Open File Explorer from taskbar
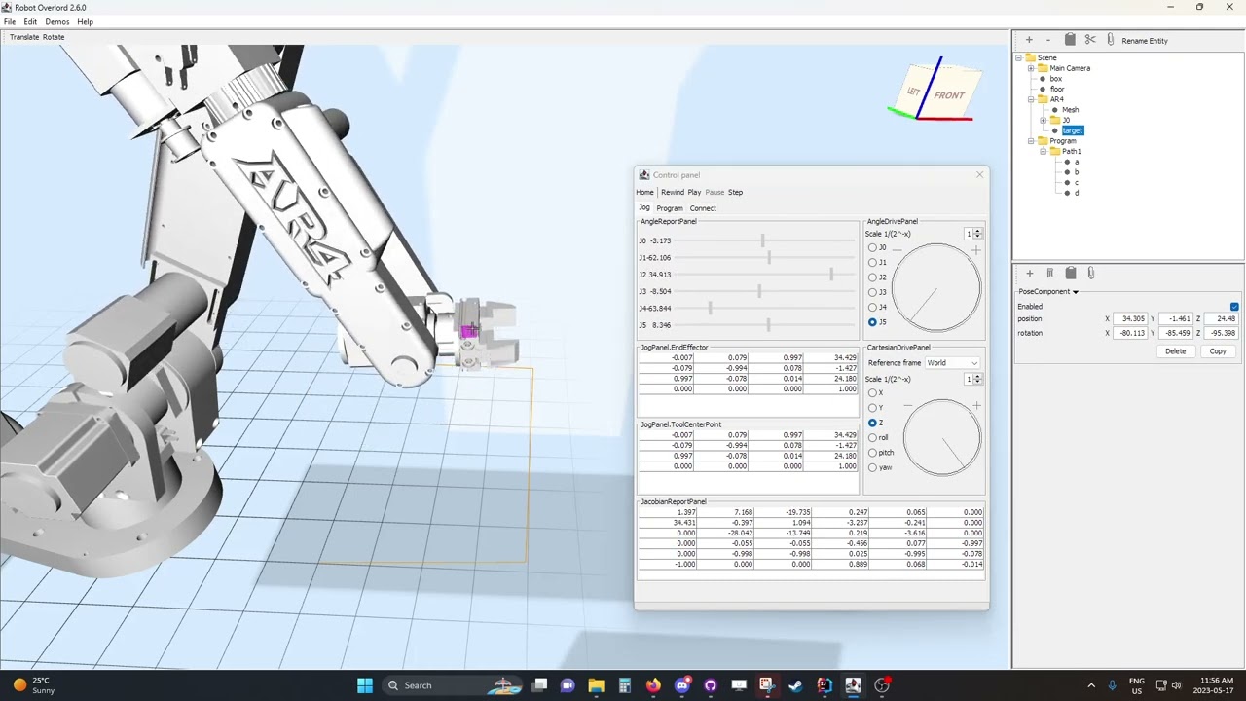1246x701 pixels. pos(596,685)
